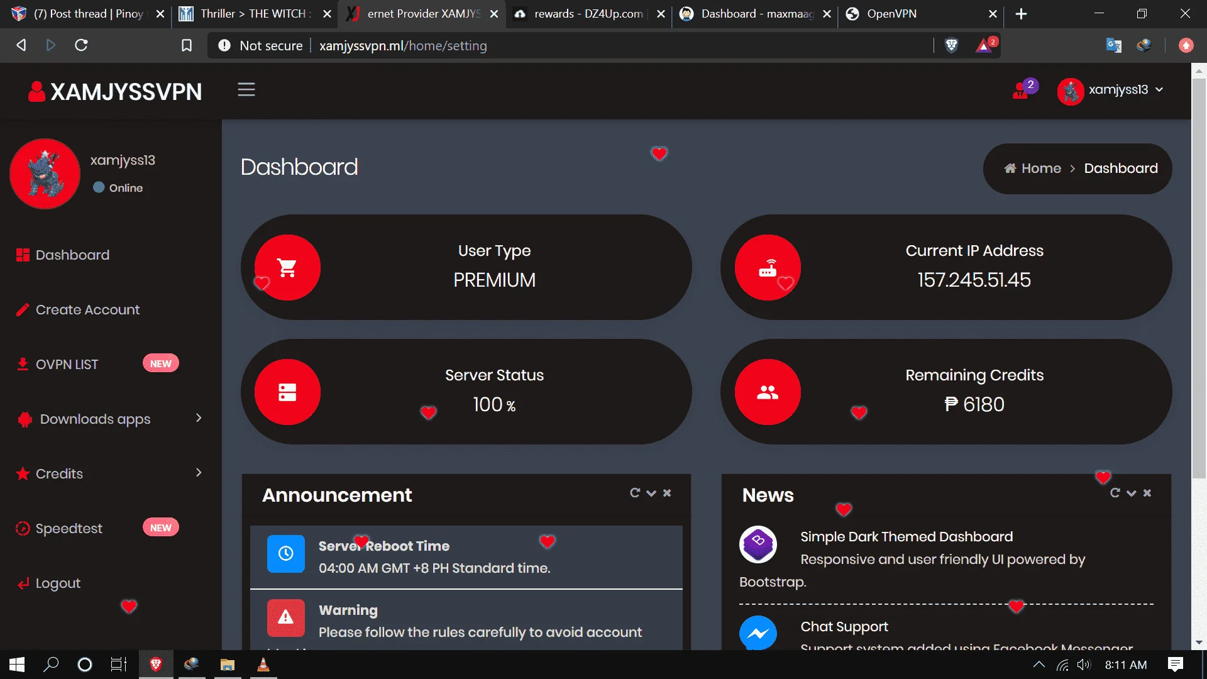Open OVPN LIST in the sidebar
1207x679 pixels.
click(57, 364)
